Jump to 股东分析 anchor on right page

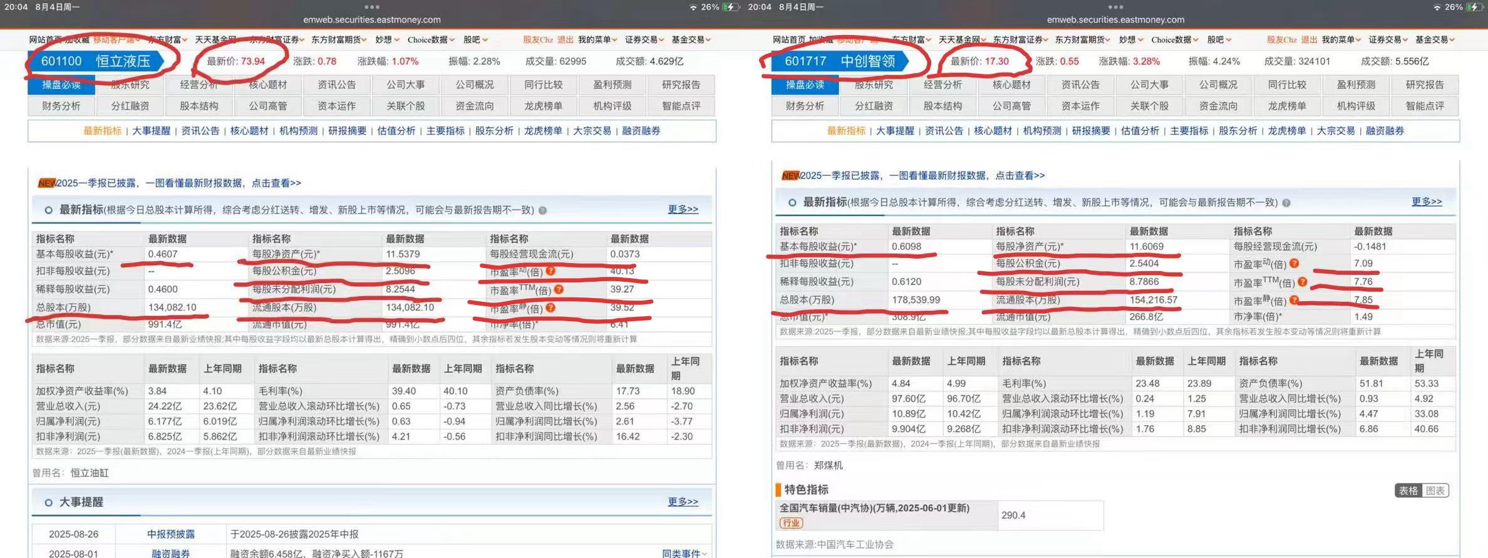click(x=1237, y=131)
